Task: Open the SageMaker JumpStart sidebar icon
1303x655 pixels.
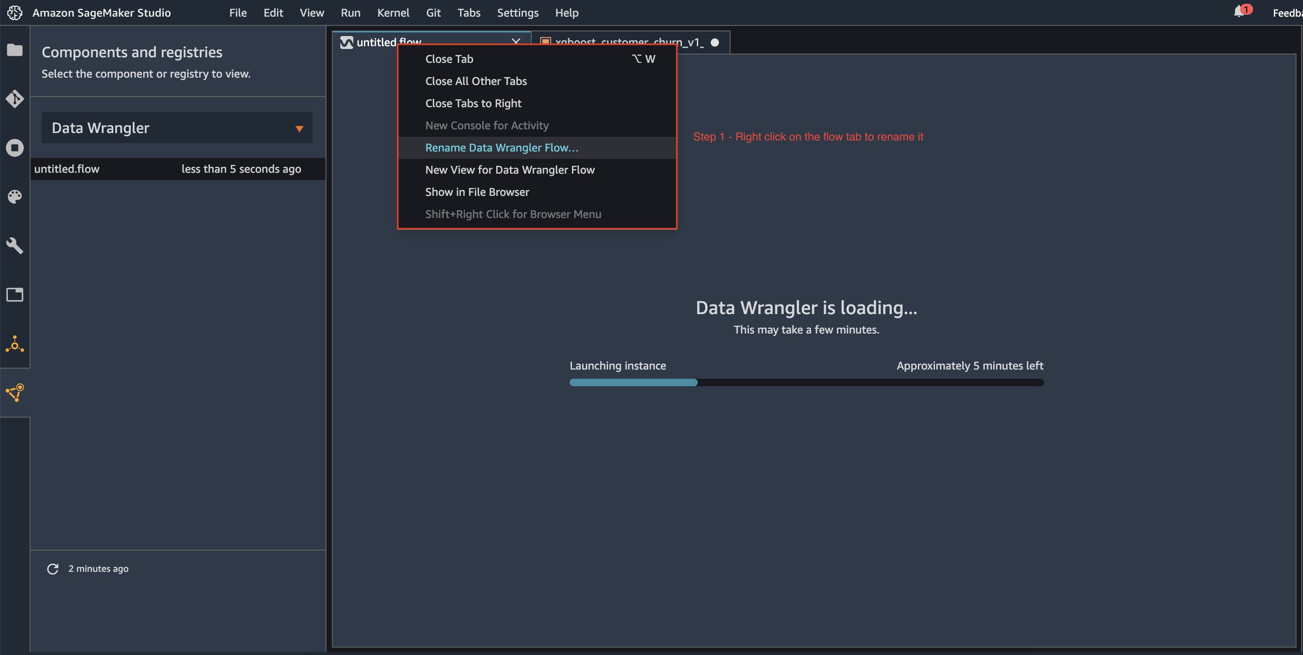Action: [15, 344]
